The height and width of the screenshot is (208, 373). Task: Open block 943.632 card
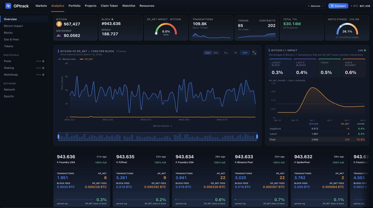[x=319, y=179]
